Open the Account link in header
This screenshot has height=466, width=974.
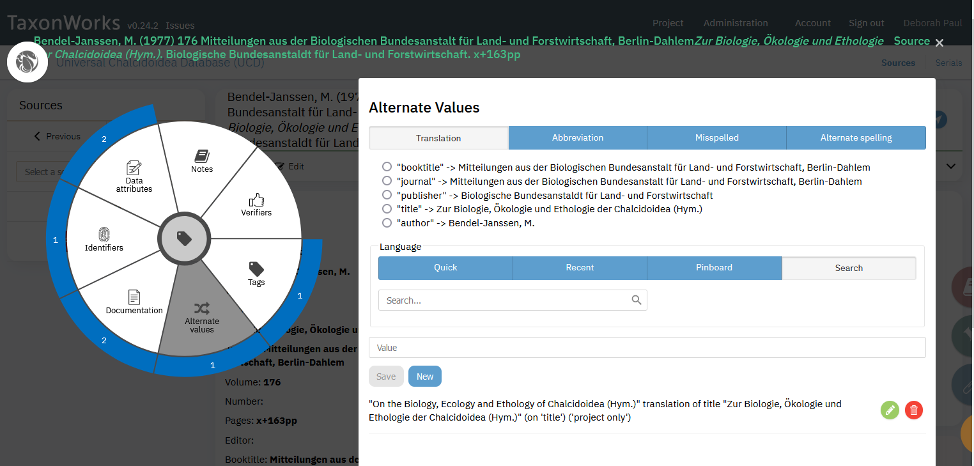point(813,23)
